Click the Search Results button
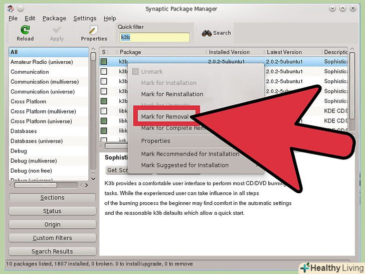Viewport: 365px width, 274px height. pos(52,251)
